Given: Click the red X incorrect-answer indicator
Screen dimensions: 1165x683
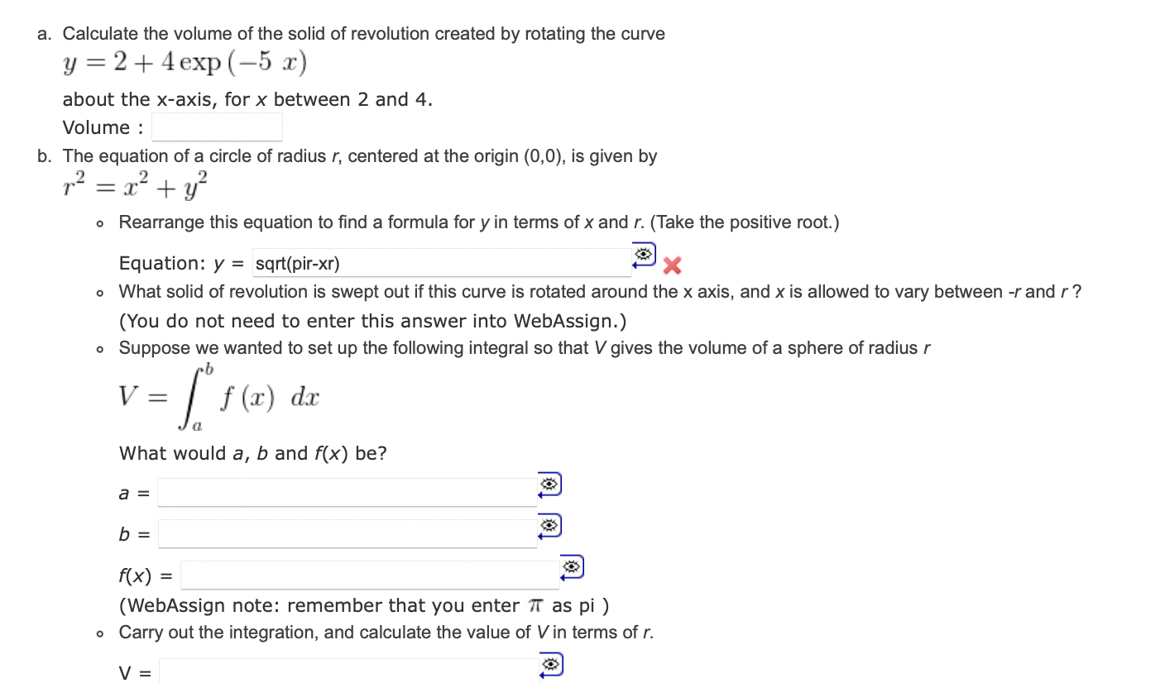Looking at the screenshot, I should (x=670, y=266).
